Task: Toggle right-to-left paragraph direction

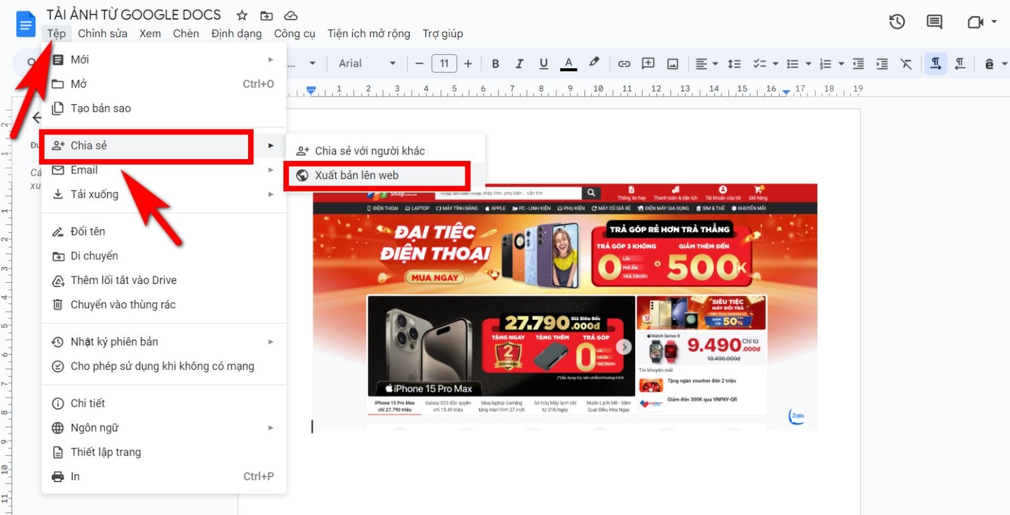Action: click(x=960, y=63)
